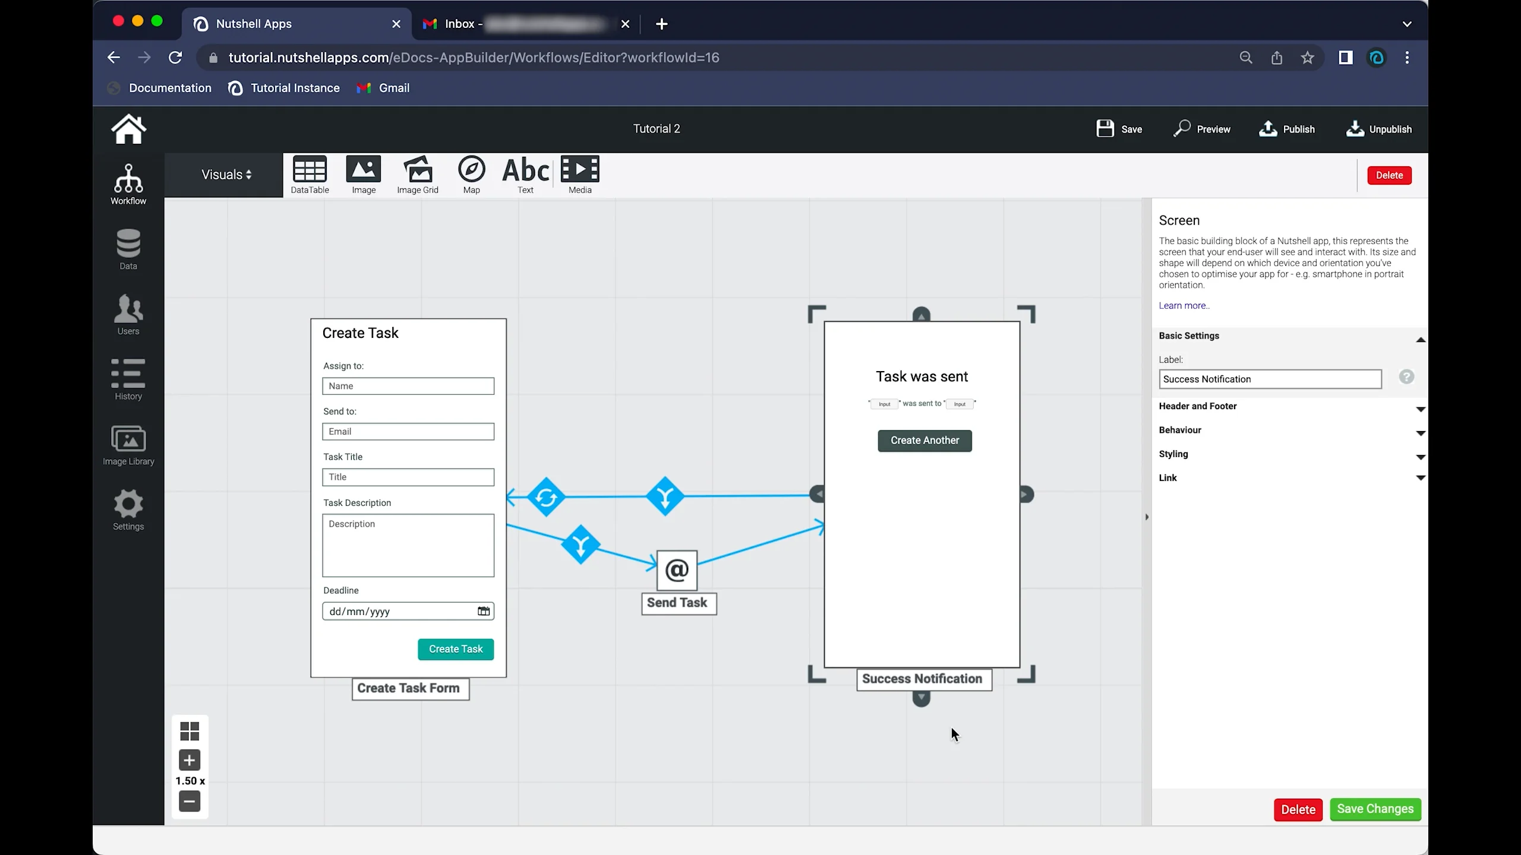Open the Visuals category dropdown
1521x855 pixels.
point(226,175)
